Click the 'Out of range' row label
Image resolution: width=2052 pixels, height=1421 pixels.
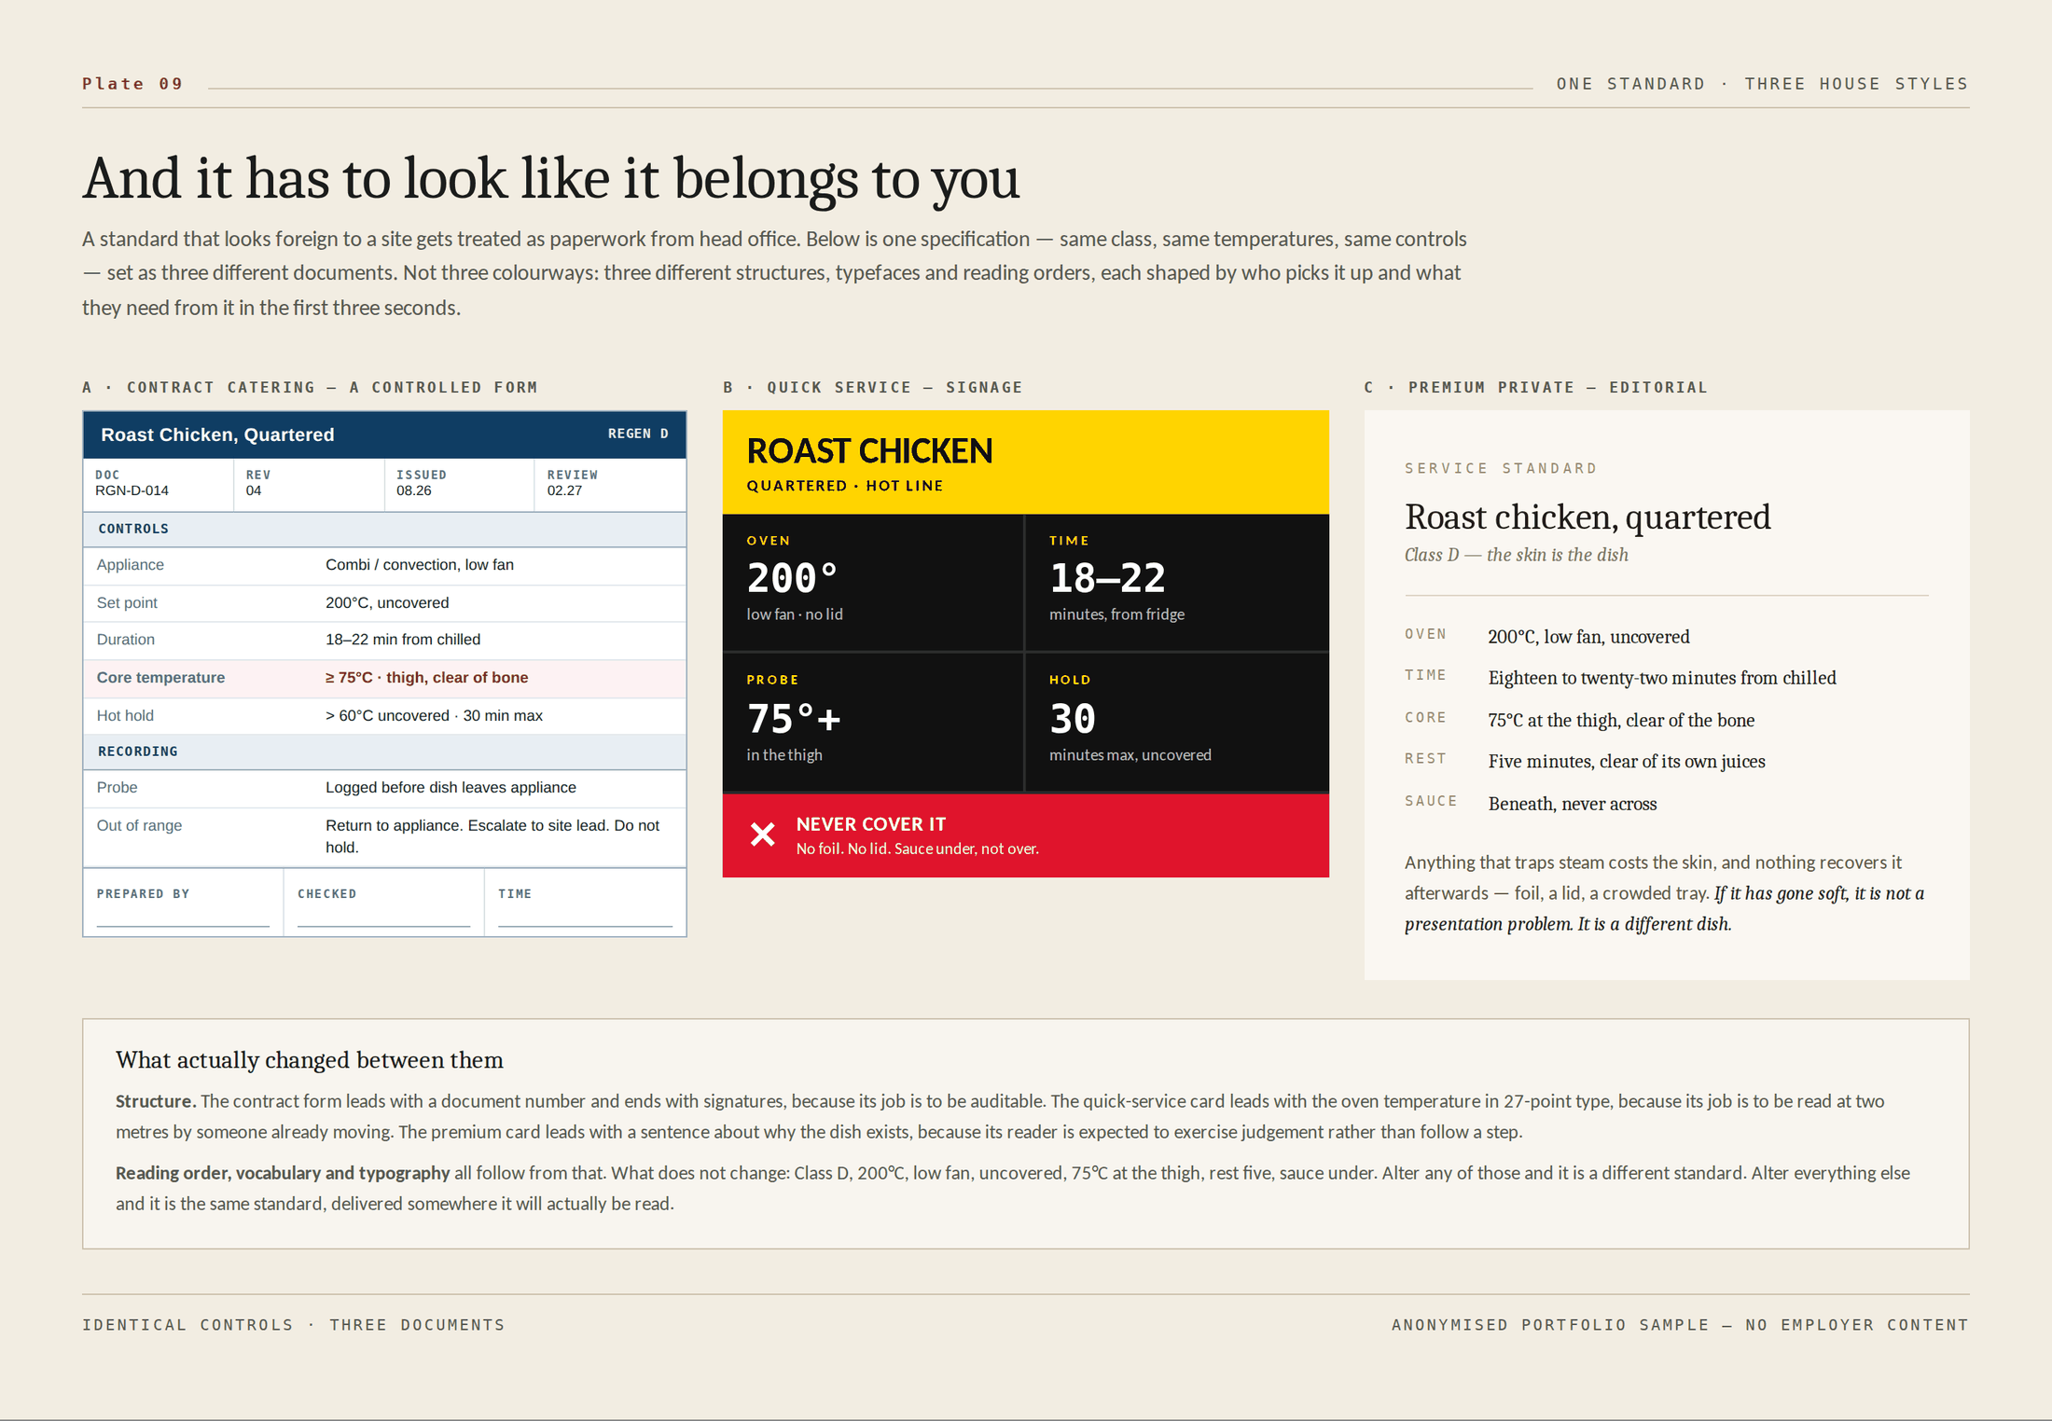(x=139, y=826)
